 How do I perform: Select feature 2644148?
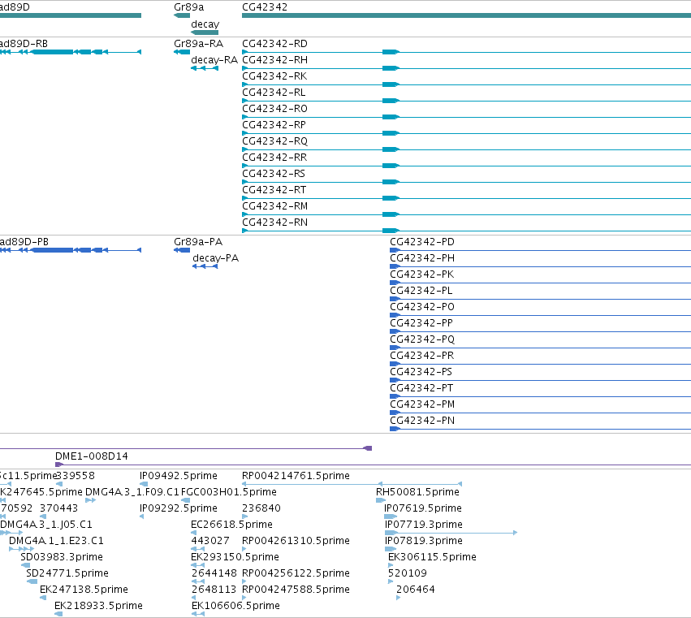point(214,573)
